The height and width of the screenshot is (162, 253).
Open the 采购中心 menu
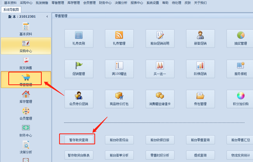point(26,3)
